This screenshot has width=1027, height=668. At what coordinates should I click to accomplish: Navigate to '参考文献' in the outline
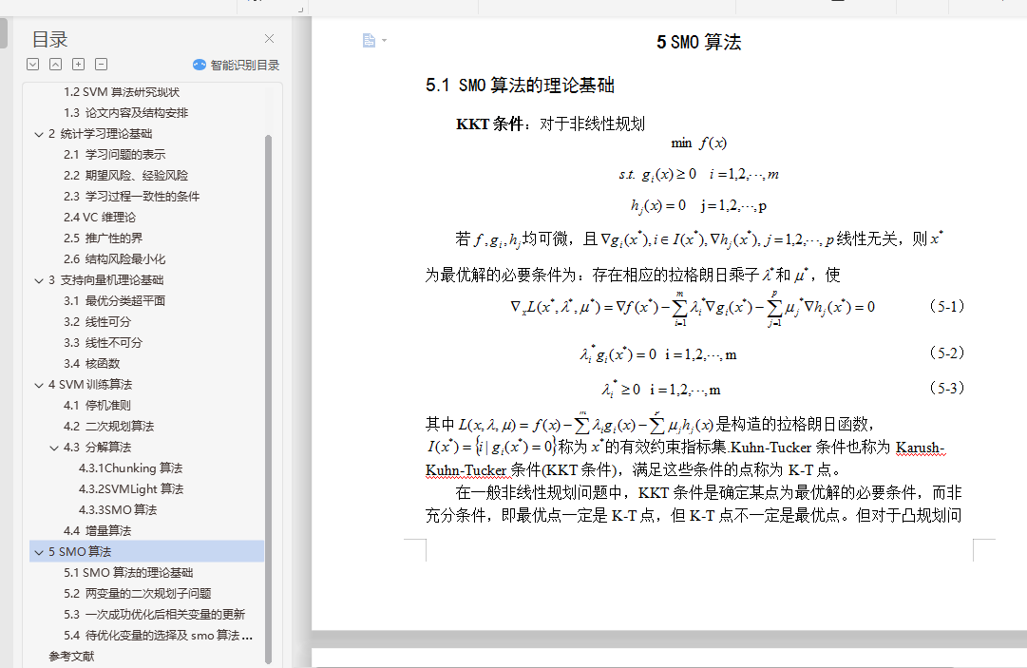[71, 657]
